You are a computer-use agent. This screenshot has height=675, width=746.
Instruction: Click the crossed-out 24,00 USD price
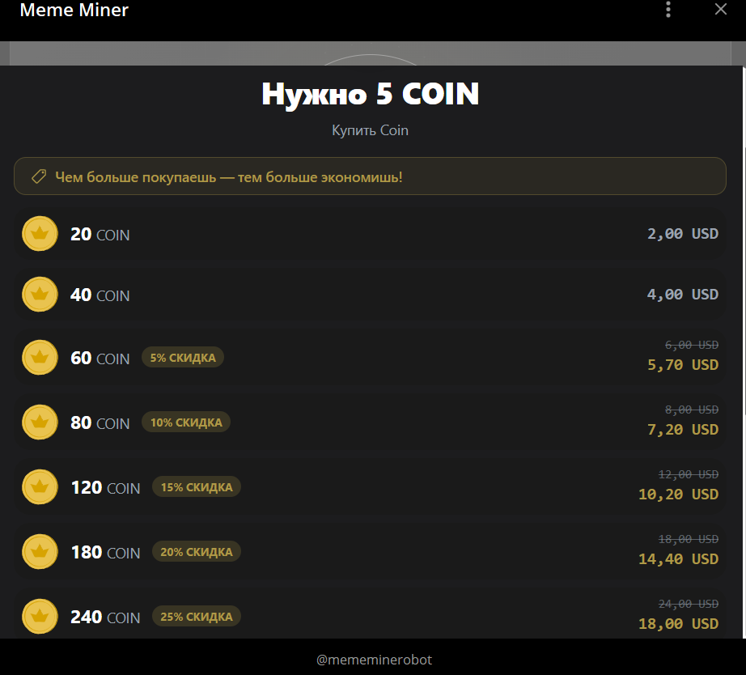[x=689, y=604]
